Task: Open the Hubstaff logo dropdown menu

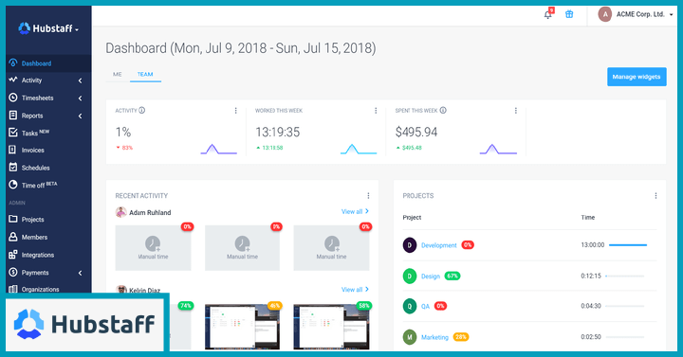Action: click(x=48, y=28)
